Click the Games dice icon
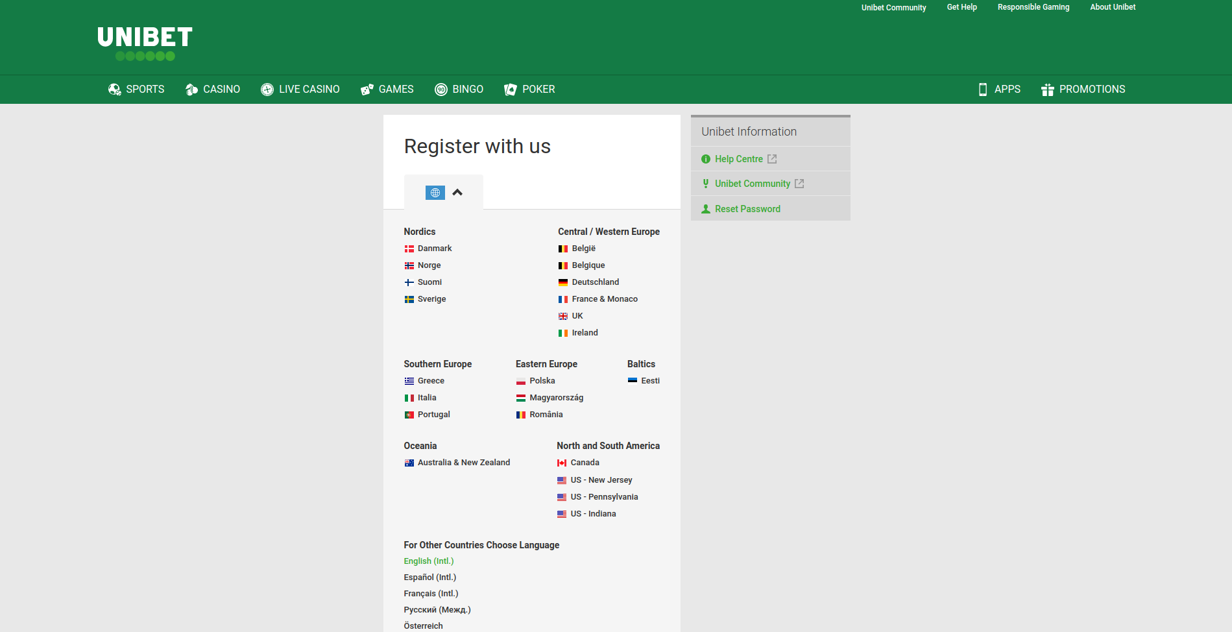The height and width of the screenshot is (632, 1232). pyautogui.click(x=367, y=90)
